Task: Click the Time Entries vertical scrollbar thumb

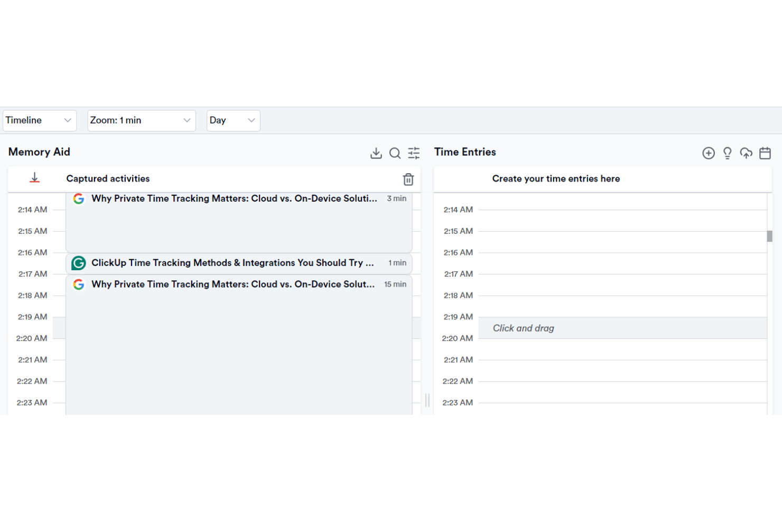Action: (x=770, y=236)
